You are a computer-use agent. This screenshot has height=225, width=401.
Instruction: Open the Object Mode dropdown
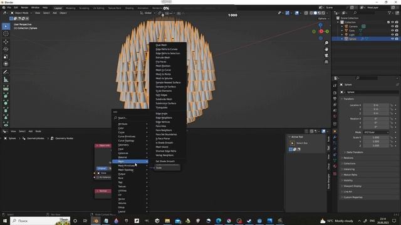[x=21, y=12]
